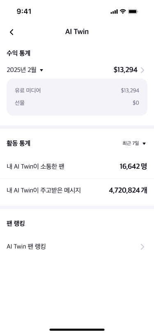The image size is (154, 334).
Task: Tap the home indicator bar
Action: [77, 330]
